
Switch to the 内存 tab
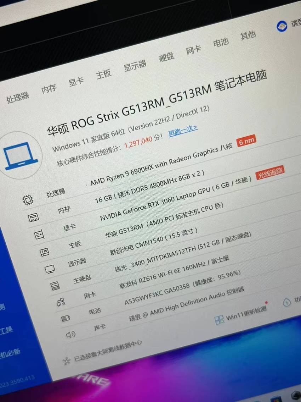pyautogui.click(x=49, y=89)
